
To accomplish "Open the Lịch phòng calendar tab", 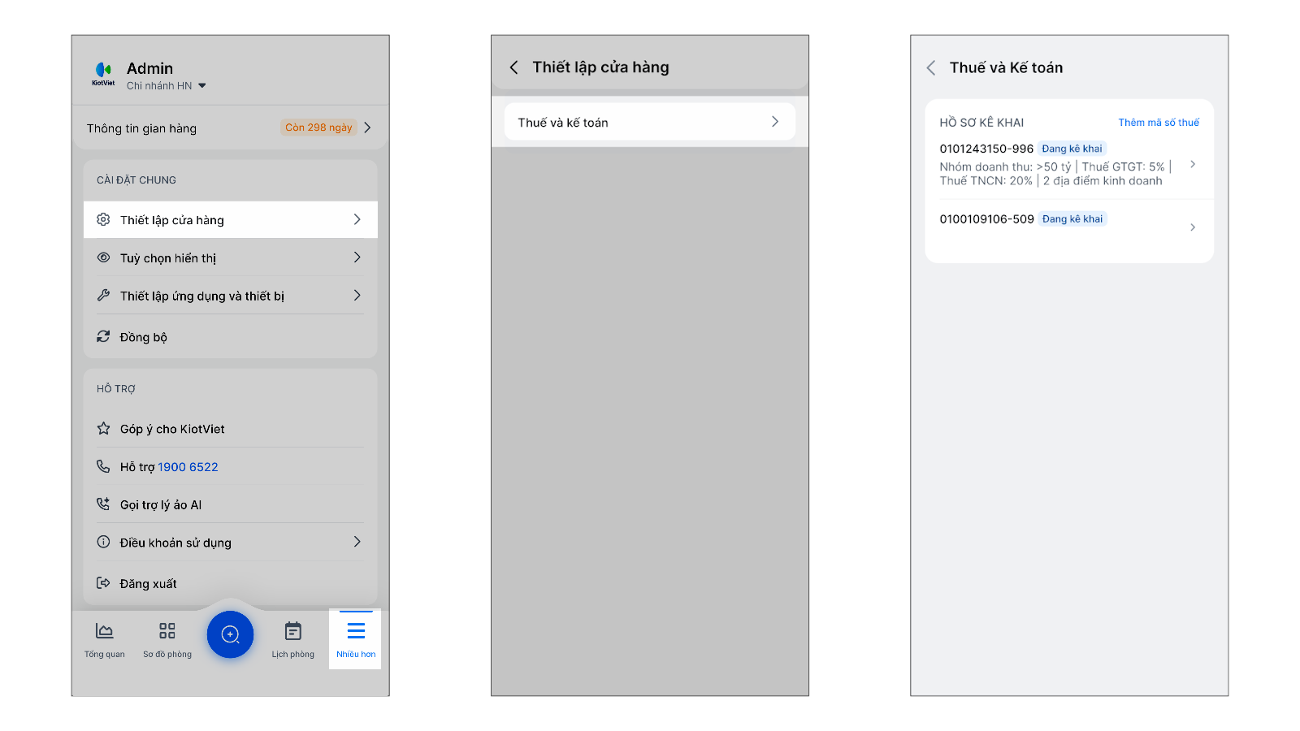I will point(293,639).
